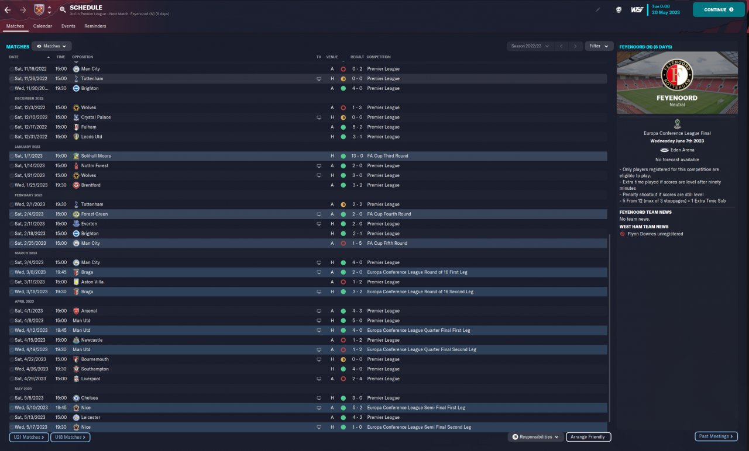749x451 pixels.
Task: Open U18 Matches
Action: [70, 437]
